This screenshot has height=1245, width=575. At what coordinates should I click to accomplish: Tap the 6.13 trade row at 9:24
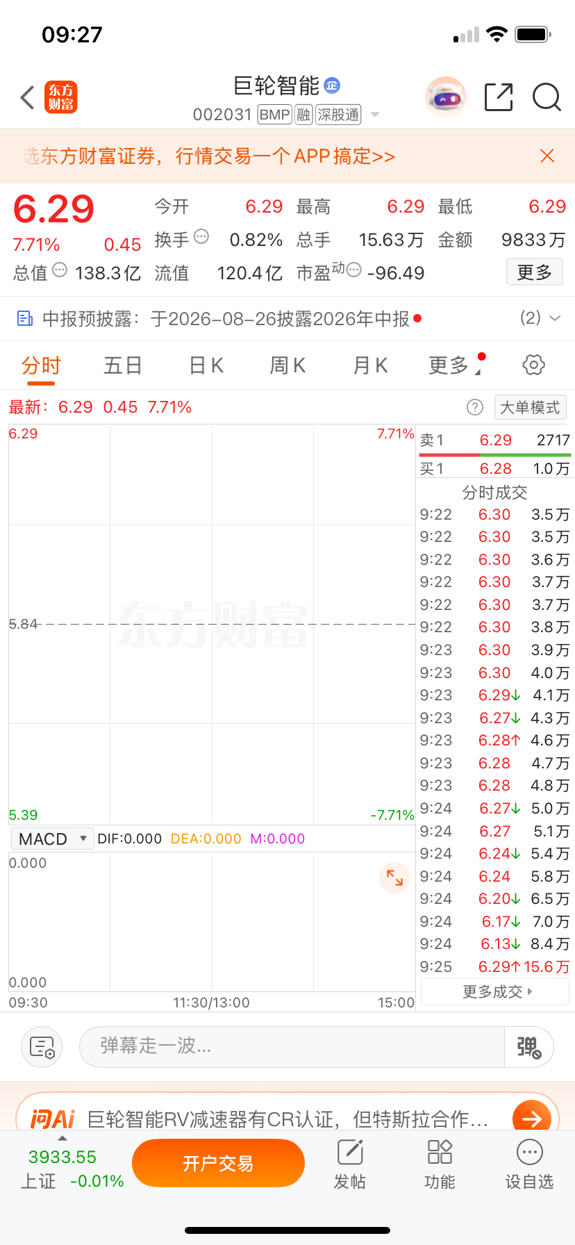pos(494,944)
